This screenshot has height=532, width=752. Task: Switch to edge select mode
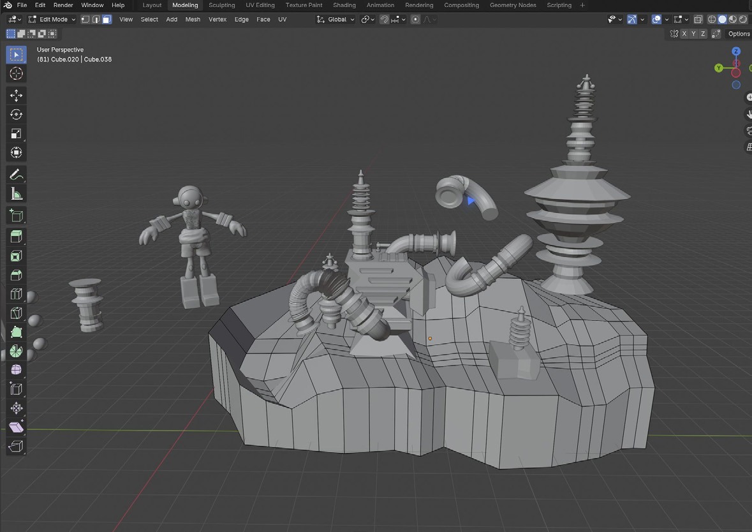(96, 19)
